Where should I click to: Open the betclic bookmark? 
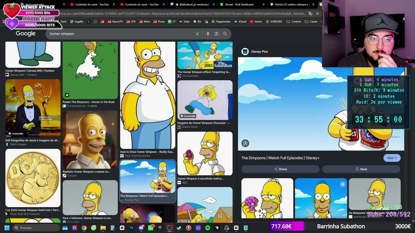coord(256,22)
